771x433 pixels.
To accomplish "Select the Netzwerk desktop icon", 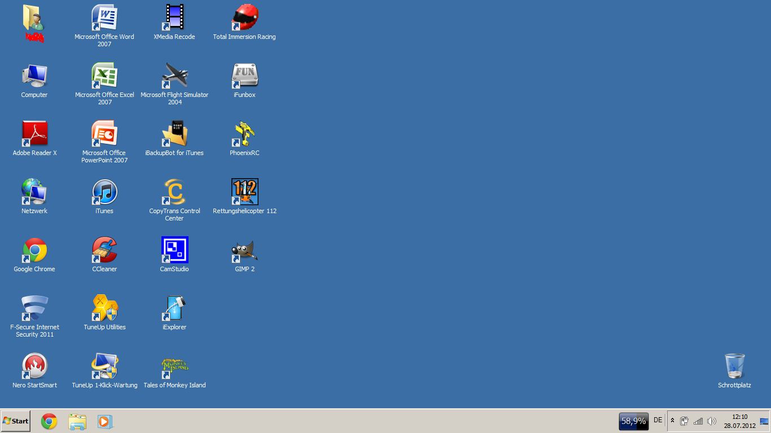I will tap(34, 192).
